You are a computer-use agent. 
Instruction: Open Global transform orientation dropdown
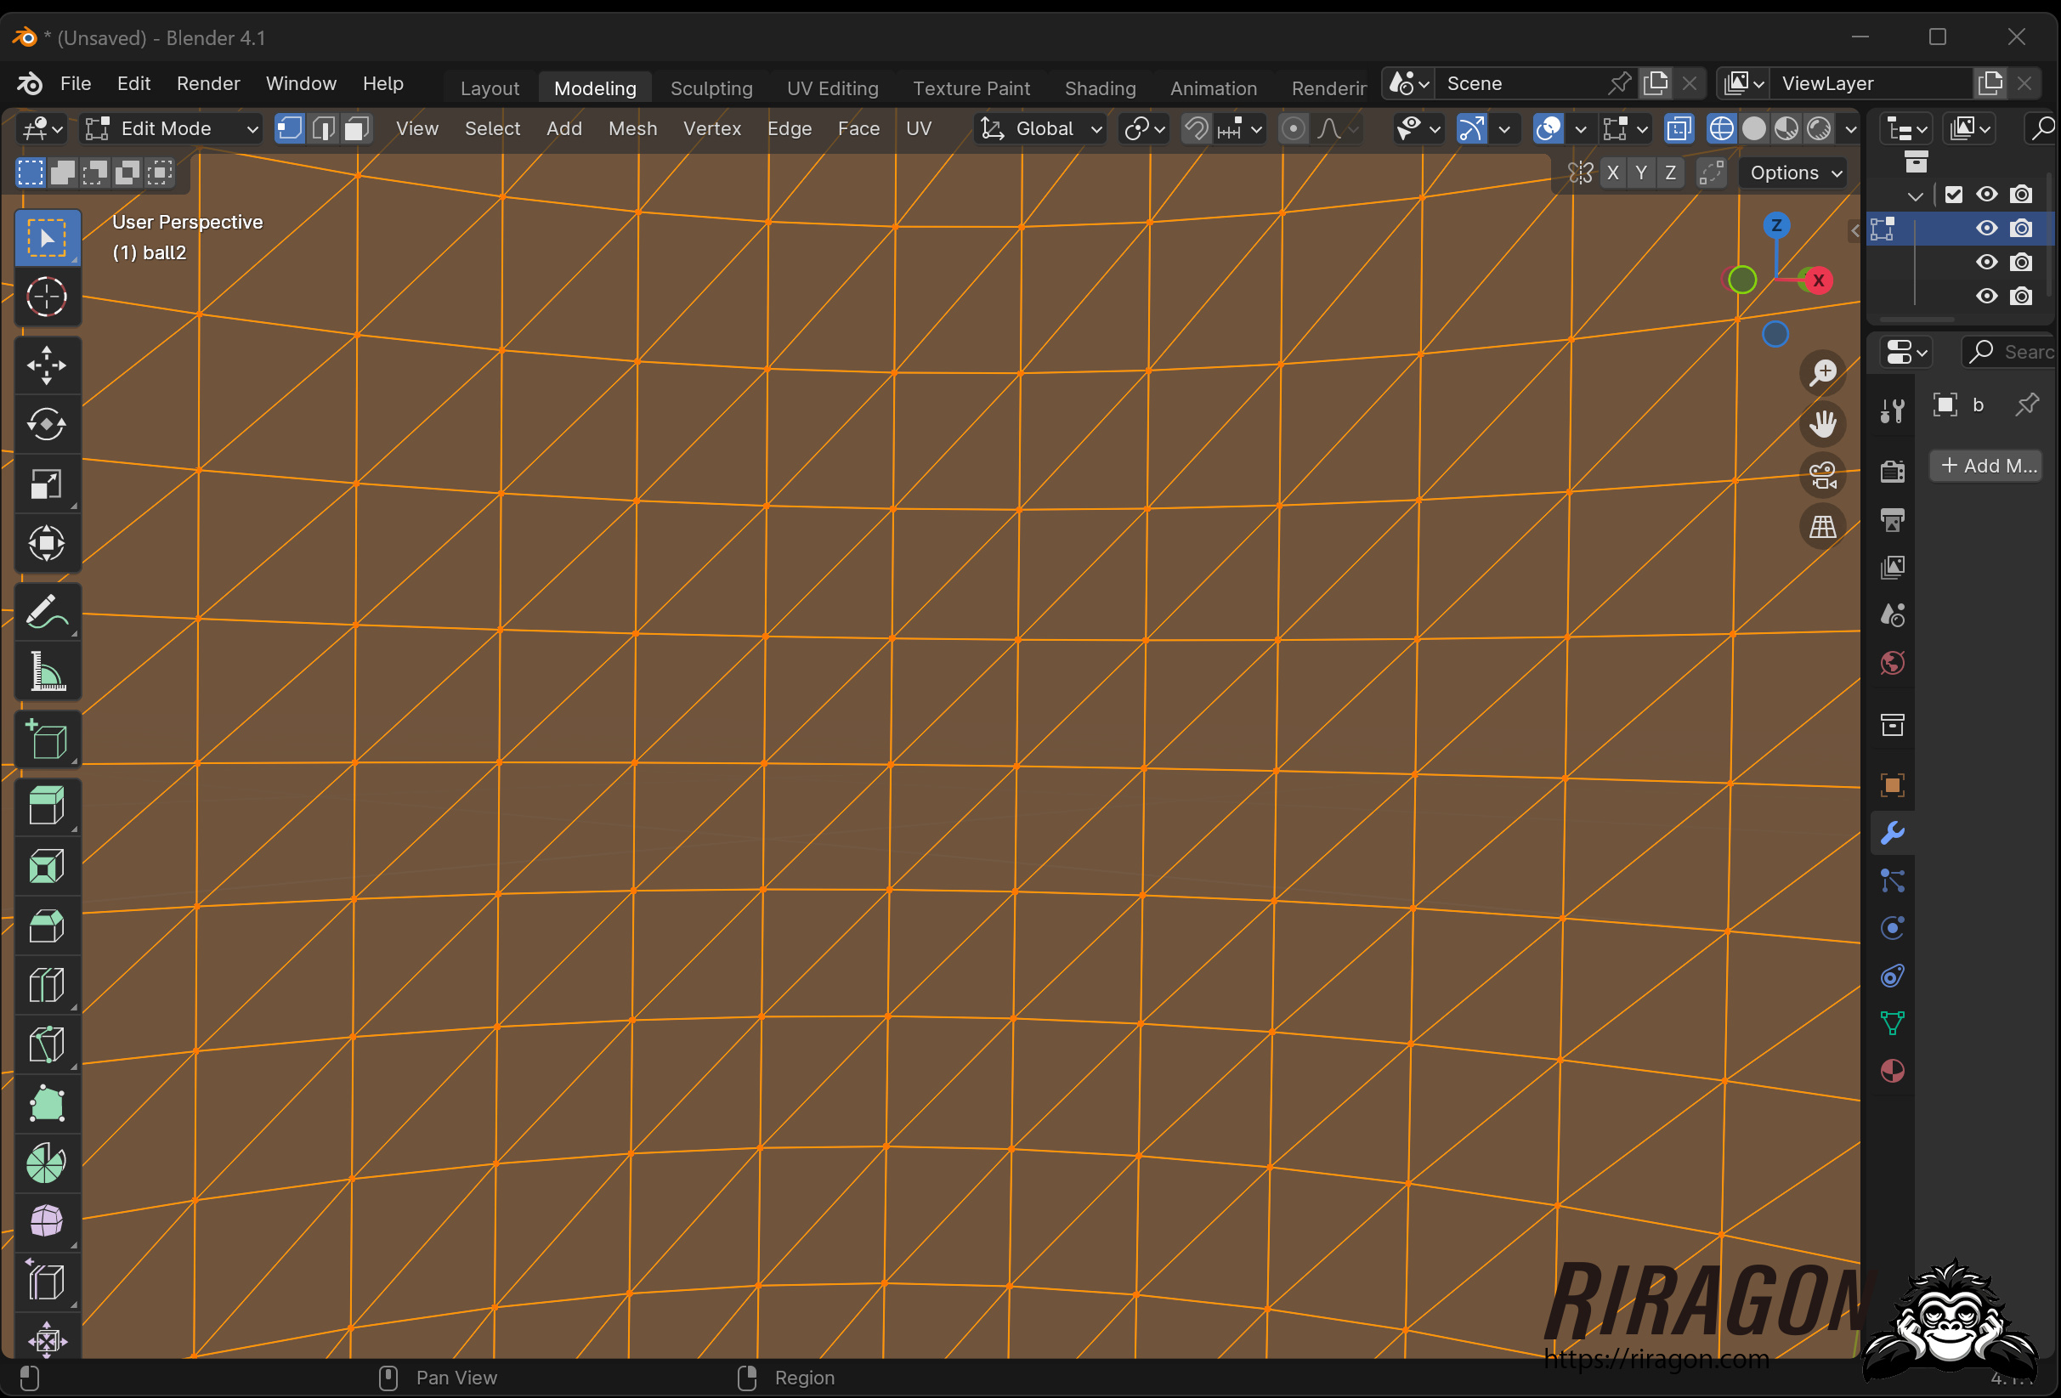coord(1042,128)
